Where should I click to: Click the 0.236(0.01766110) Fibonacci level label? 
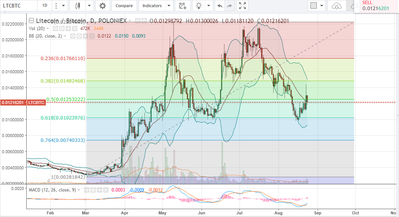pos(63,59)
